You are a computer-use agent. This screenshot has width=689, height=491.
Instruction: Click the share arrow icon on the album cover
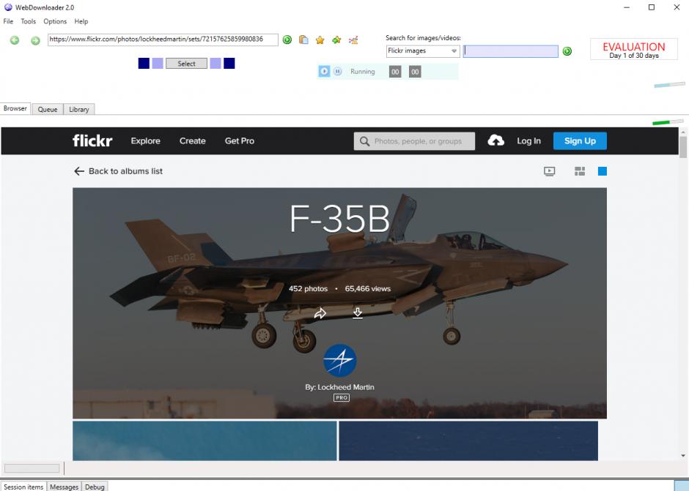pos(320,313)
